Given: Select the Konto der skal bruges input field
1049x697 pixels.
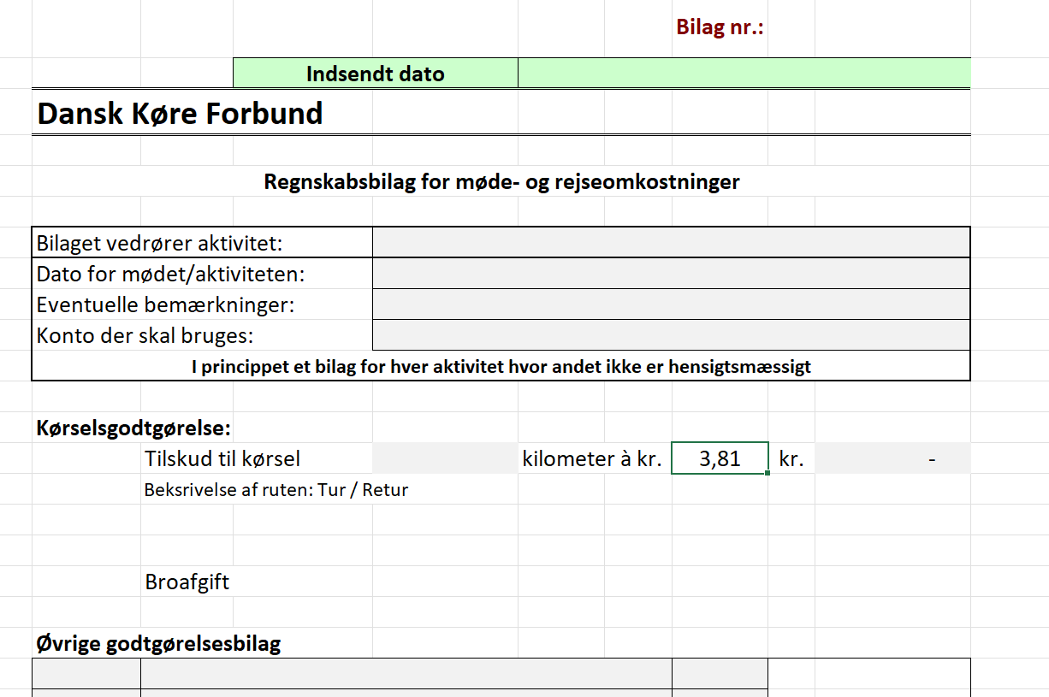Looking at the screenshot, I should pyautogui.click(x=671, y=335).
